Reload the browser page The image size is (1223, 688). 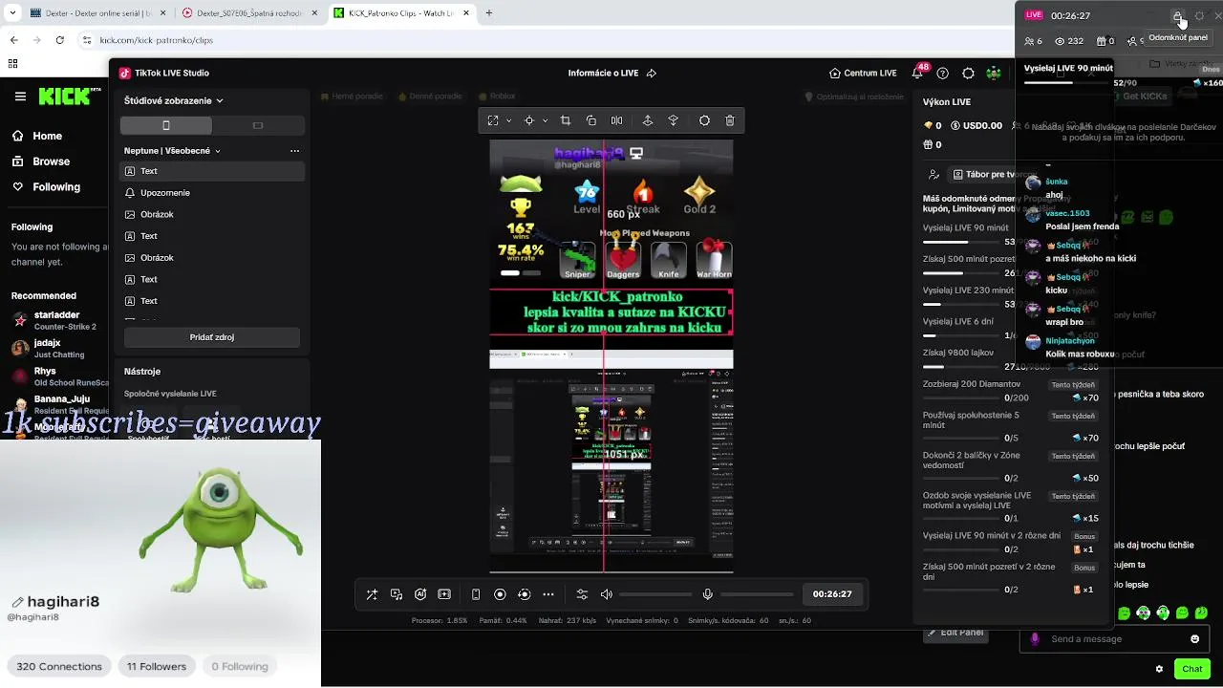tap(60, 40)
